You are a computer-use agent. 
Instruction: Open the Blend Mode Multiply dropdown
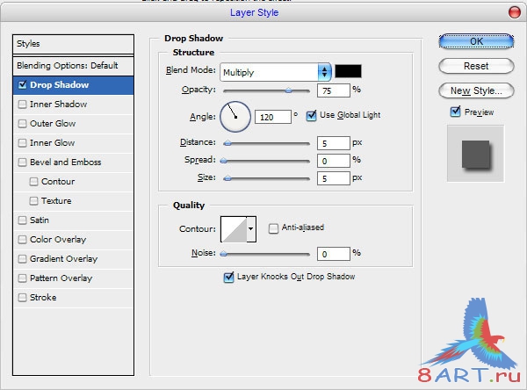click(276, 72)
